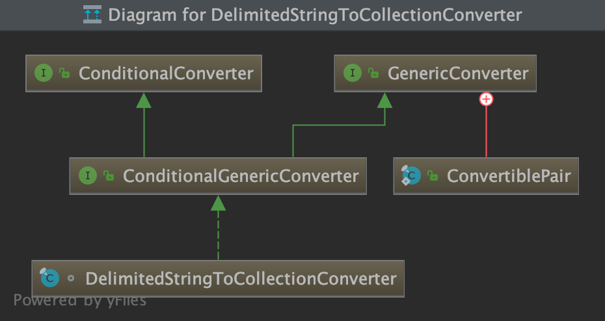
Task: Select the ConvertiblePair node label
Action: point(508,175)
